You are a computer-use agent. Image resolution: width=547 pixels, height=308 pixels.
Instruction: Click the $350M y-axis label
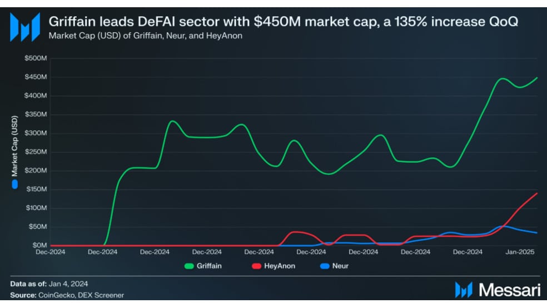36,115
